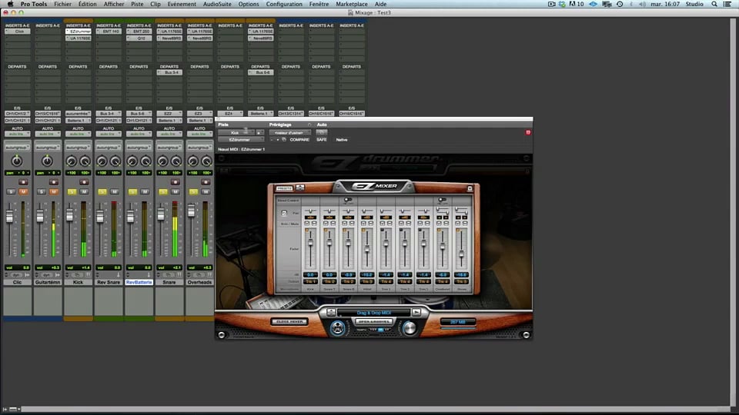The width and height of the screenshot is (739, 415).
Task: Open the Fichier menu
Action: pos(62,4)
